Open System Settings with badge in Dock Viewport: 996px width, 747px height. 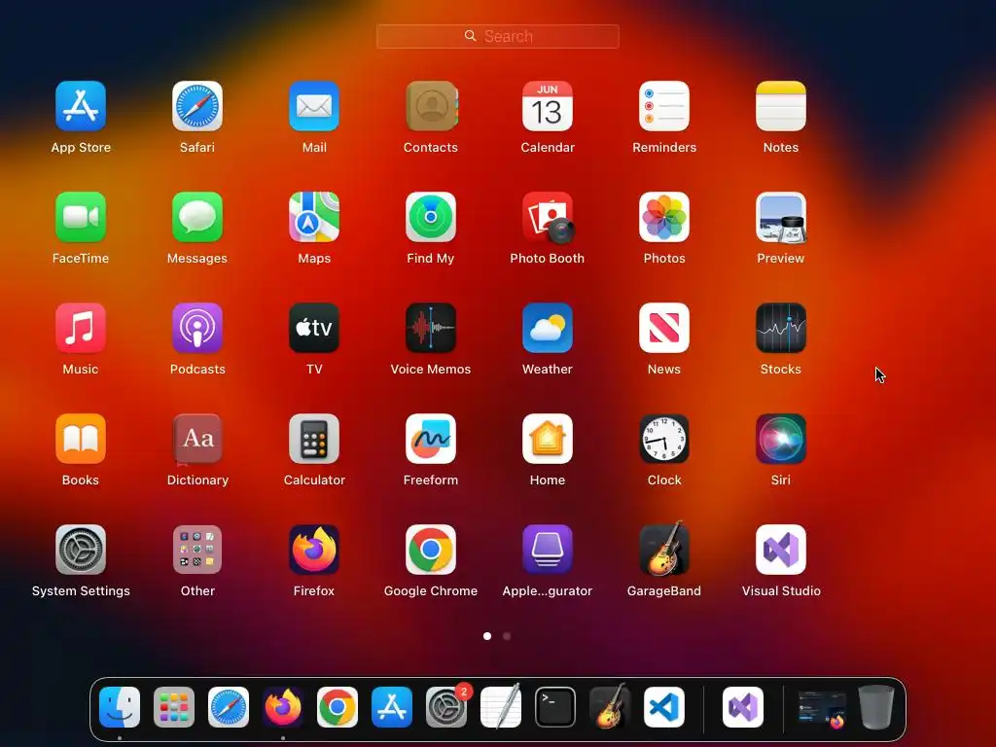(446, 707)
